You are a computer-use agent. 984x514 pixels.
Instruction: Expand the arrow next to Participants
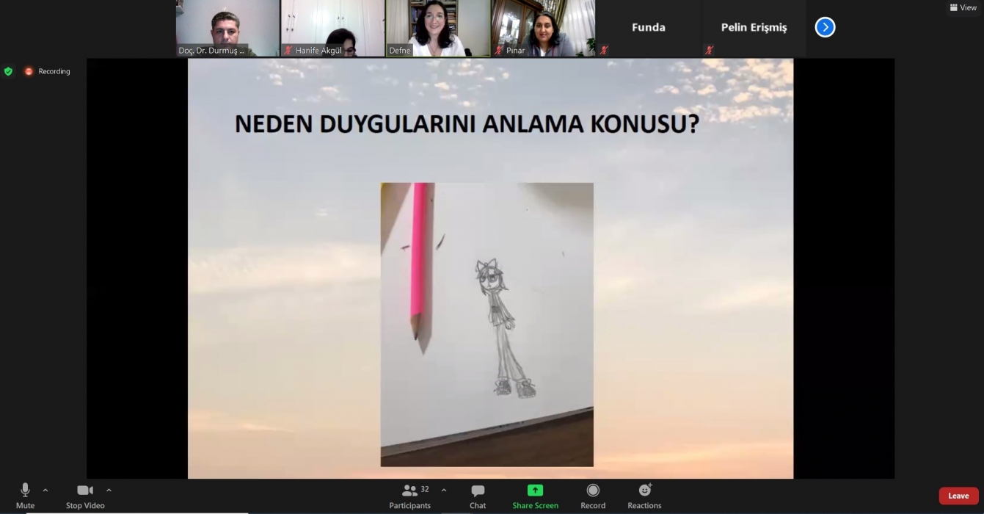pos(443,490)
